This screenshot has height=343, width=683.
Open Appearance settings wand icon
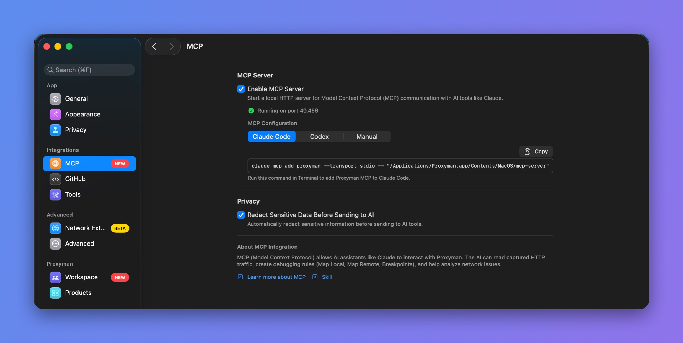[x=55, y=114]
